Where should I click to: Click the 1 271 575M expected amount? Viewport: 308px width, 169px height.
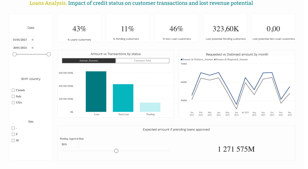point(236,149)
